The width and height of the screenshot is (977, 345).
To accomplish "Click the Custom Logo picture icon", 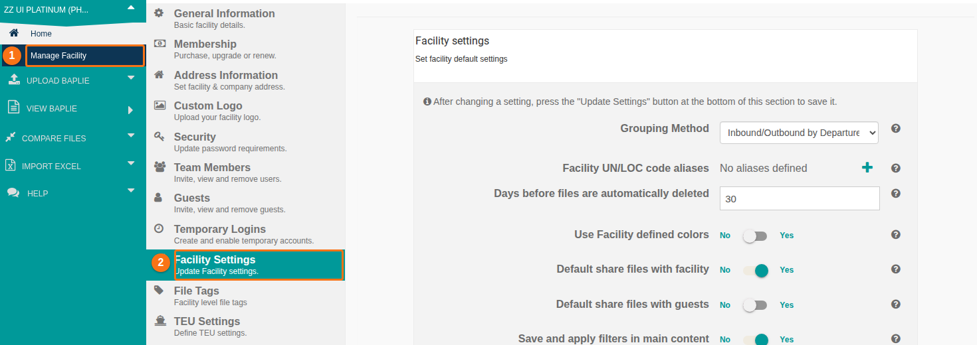I will (x=160, y=105).
